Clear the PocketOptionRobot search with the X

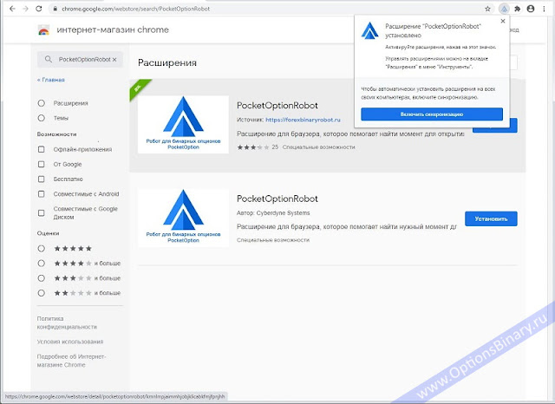114,60
